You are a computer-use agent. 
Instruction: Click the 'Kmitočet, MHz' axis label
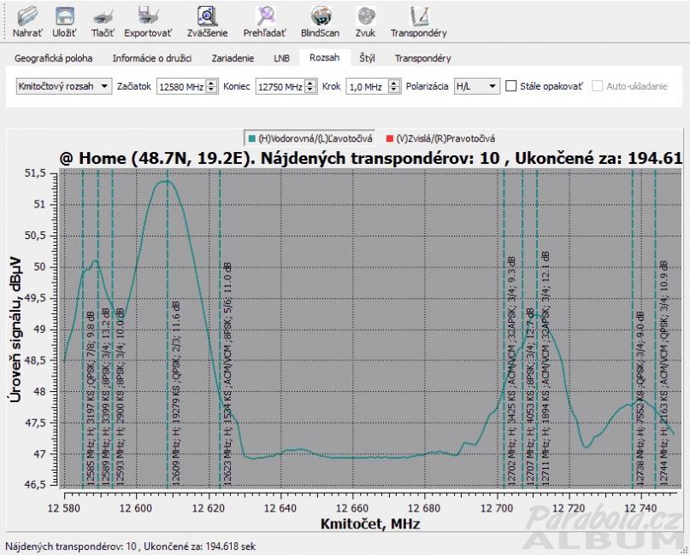370,523
